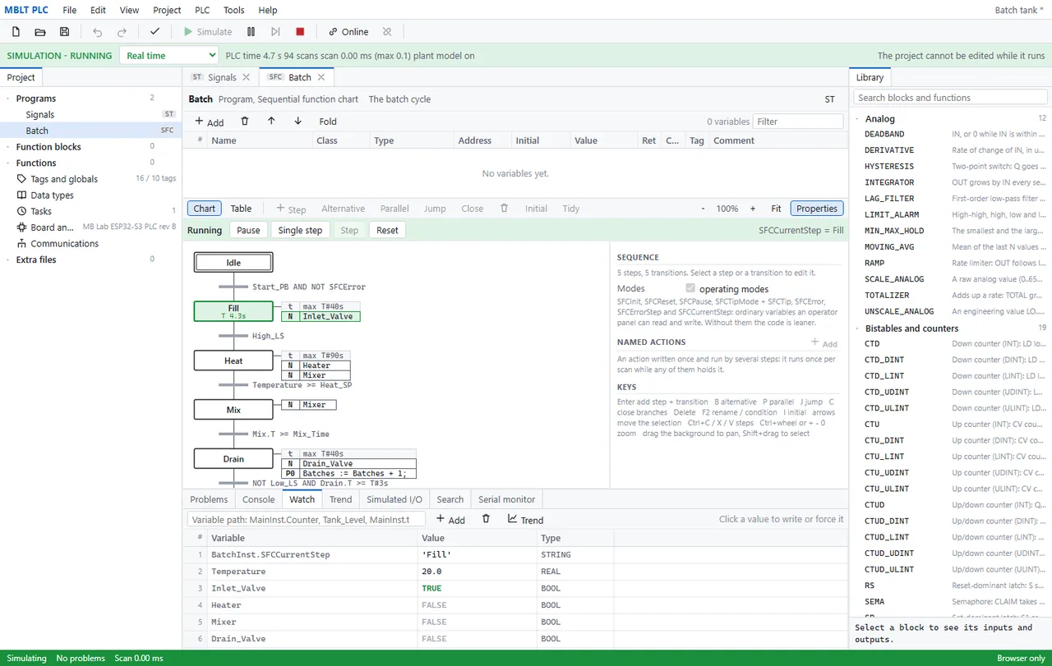Screen dimensions: 1052x666
Task: Click the disconnect icon next to Online
Action: (x=387, y=32)
